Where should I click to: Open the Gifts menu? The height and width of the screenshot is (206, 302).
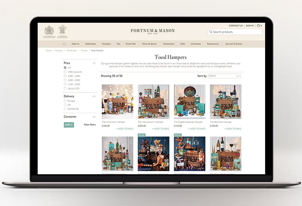tap(182, 44)
